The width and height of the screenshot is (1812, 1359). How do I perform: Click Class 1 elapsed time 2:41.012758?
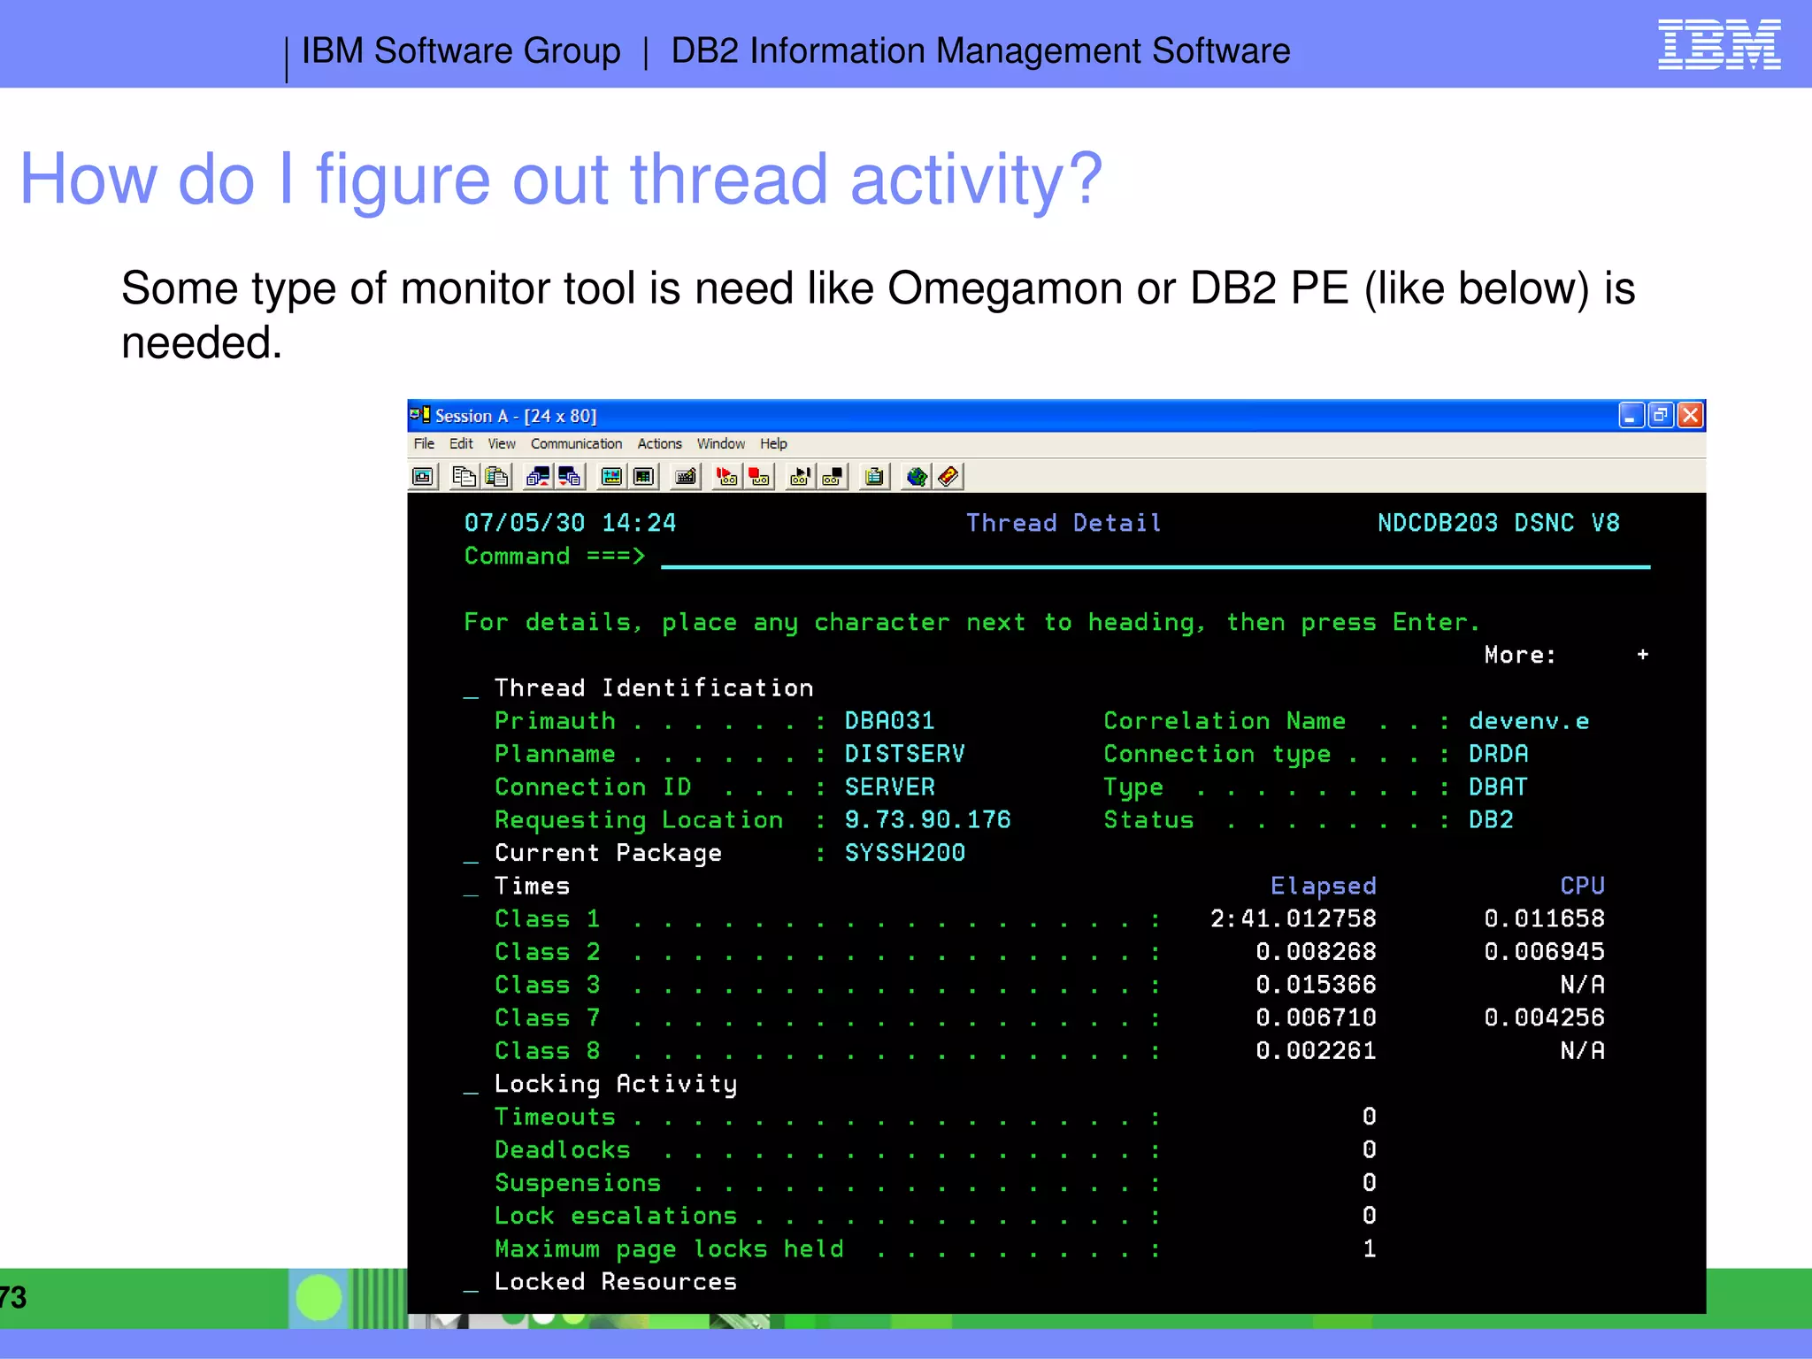coord(1293,919)
